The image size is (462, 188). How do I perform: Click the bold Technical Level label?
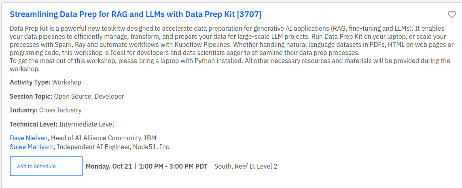pyautogui.click(x=34, y=124)
